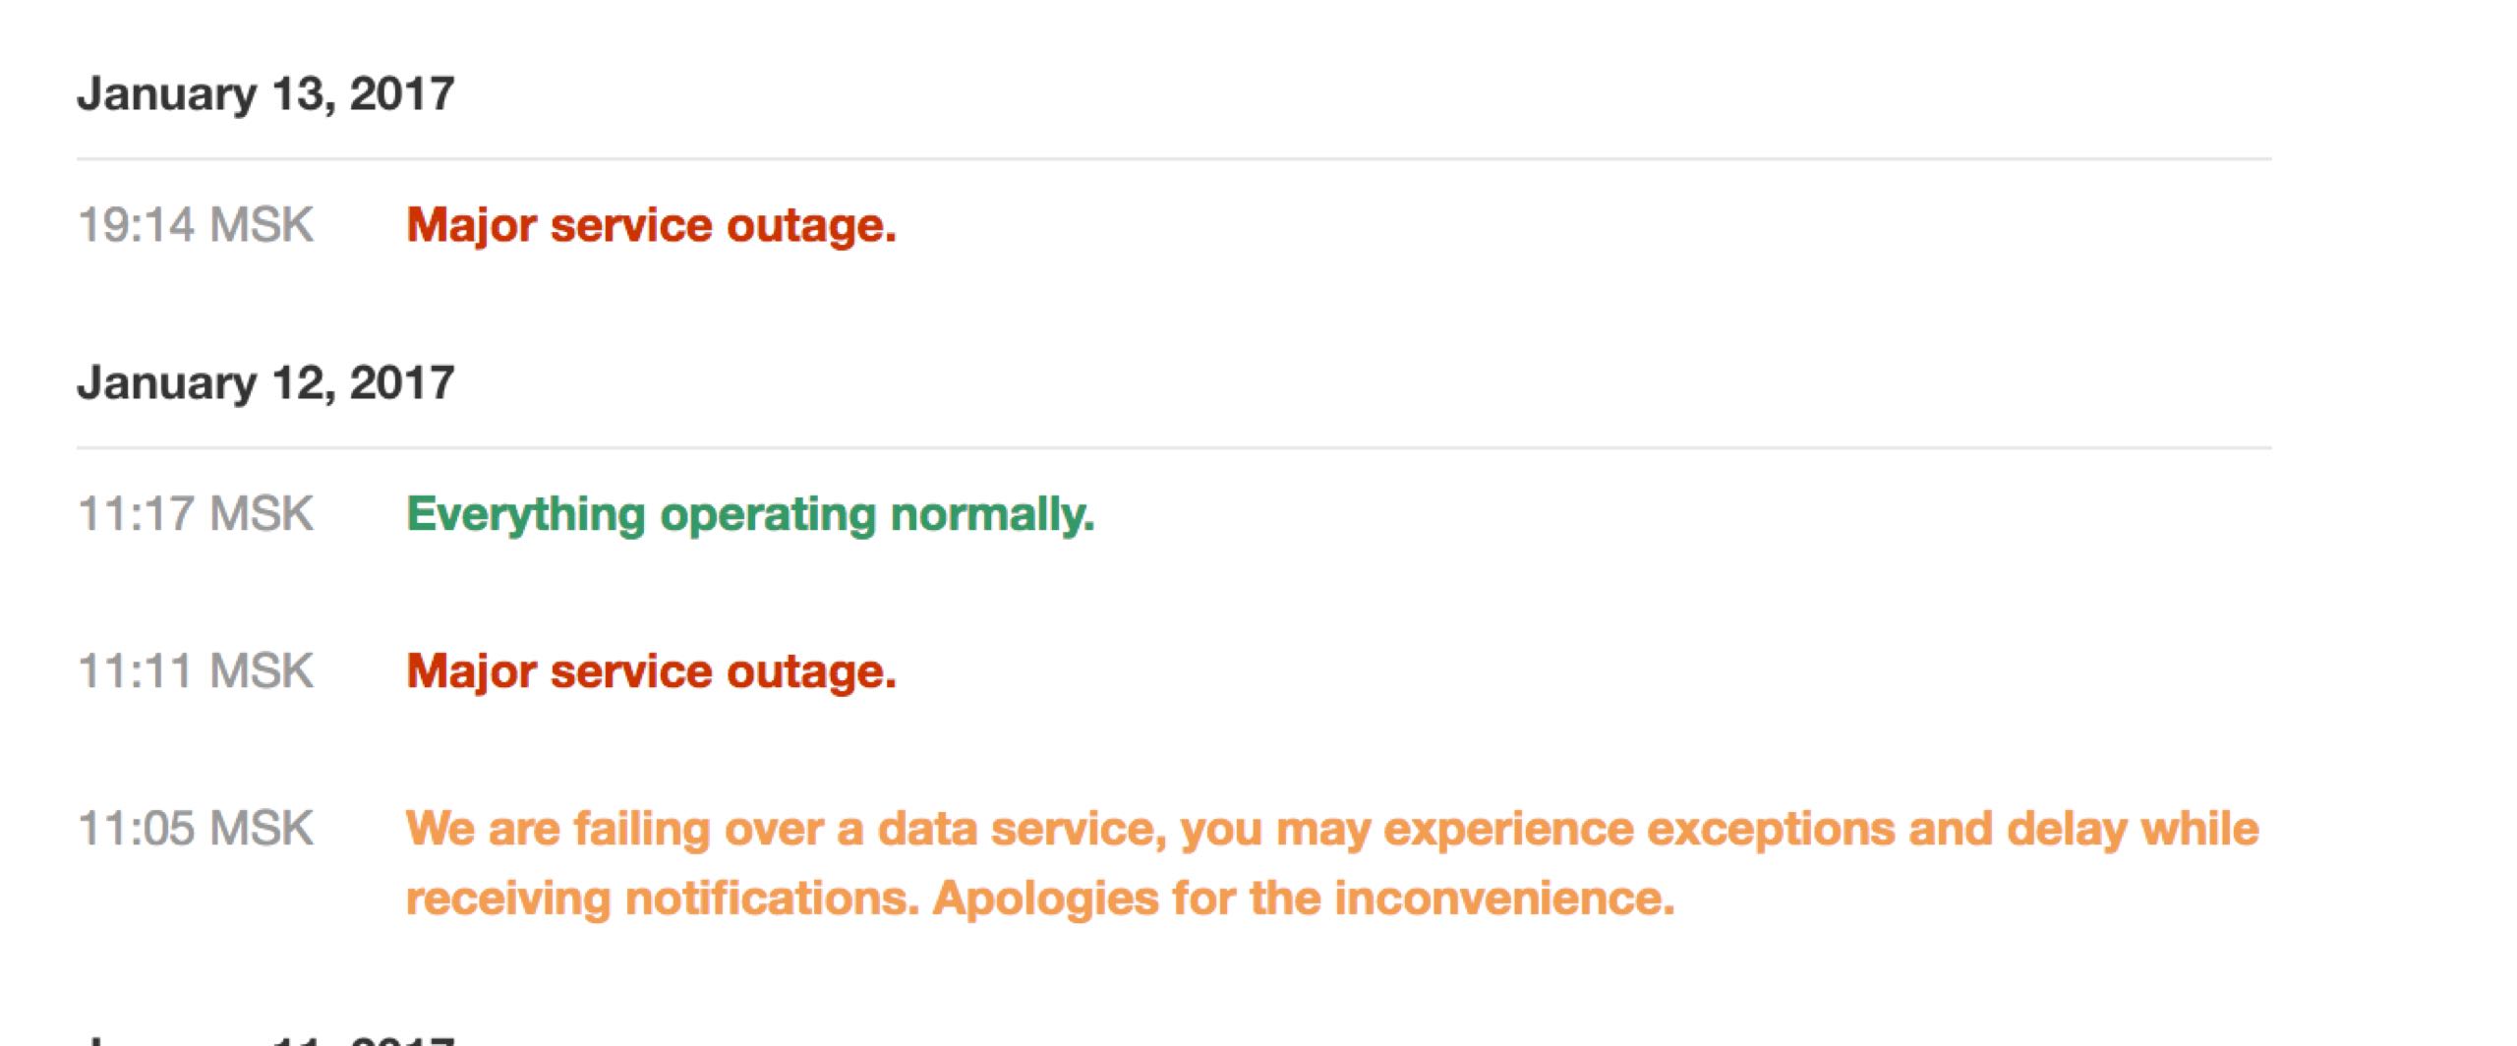Select the 11:05 MSK timestamp
This screenshot has width=2517, height=1046.
pyautogui.click(x=195, y=829)
